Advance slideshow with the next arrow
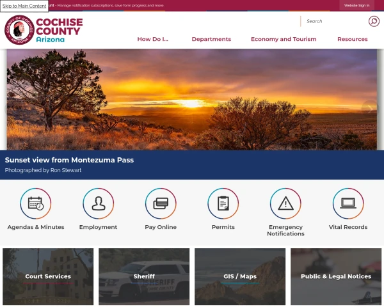 (370, 108)
